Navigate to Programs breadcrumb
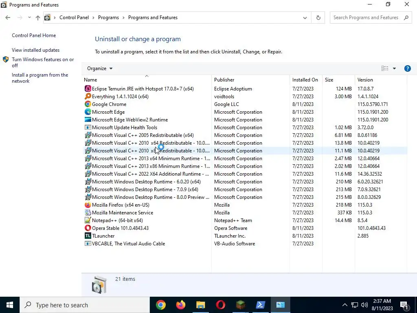 click(108, 18)
